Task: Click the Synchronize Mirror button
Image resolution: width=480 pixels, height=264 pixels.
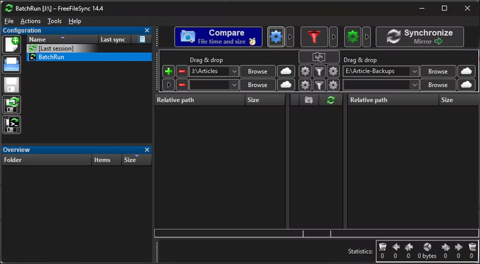Action: tap(419, 37)
